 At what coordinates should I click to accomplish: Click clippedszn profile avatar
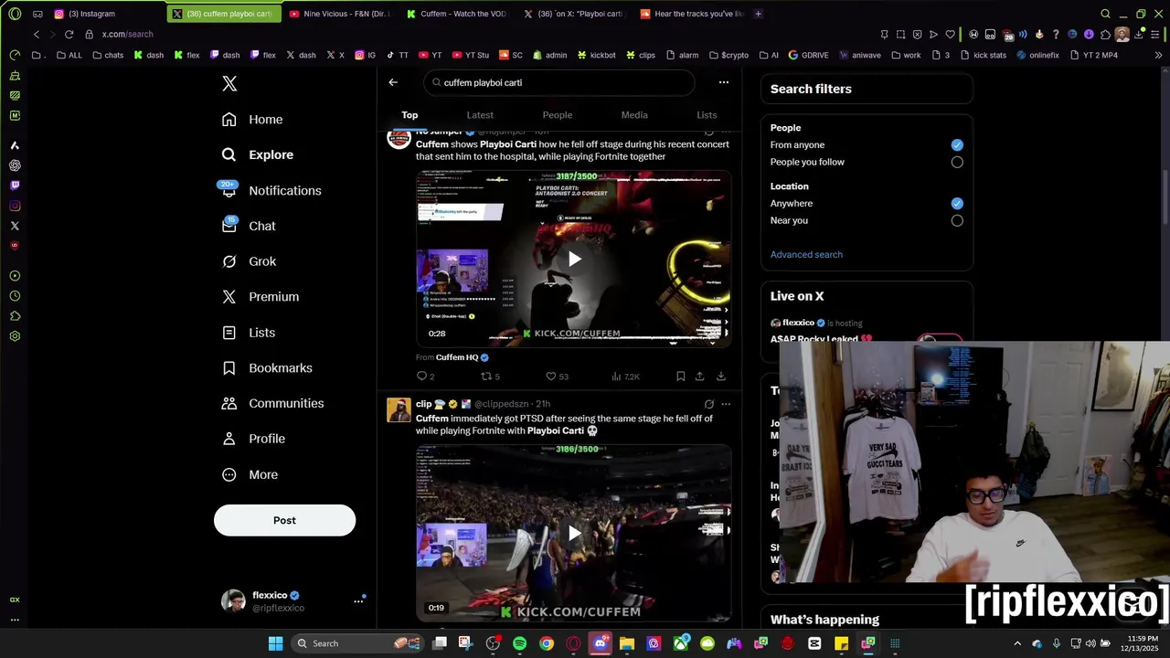[399, 410]
